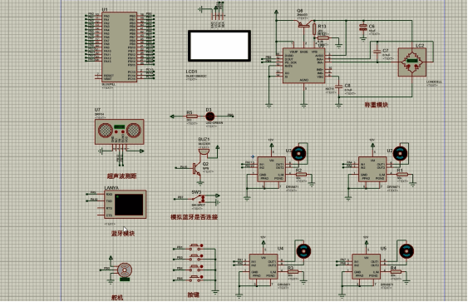This screenshot has width=468, height=302.
Task: Click the BUZ1 reference label
Action: click(x=204, y=140)
